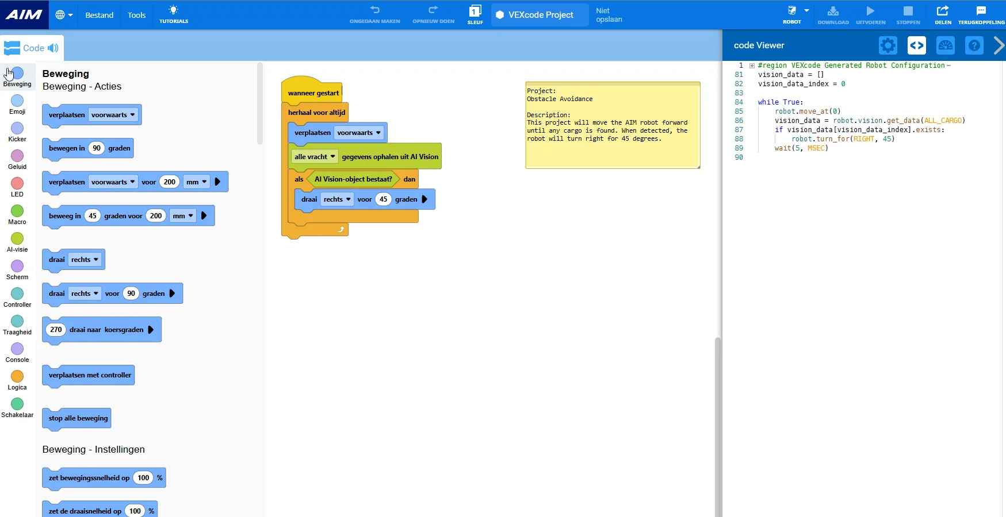Select the Schakelaar category

(x=17, y=408)
